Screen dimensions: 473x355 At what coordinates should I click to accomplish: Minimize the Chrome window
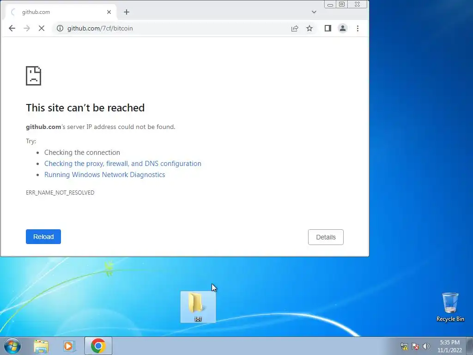[x=330, y=4]
